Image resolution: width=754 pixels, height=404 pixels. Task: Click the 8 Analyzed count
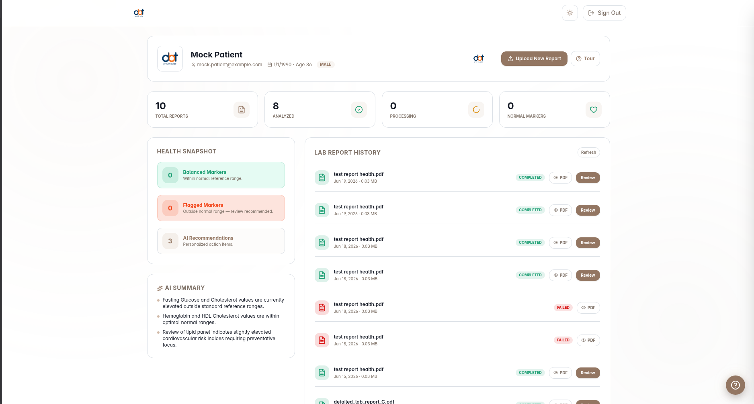click(276, 106)
